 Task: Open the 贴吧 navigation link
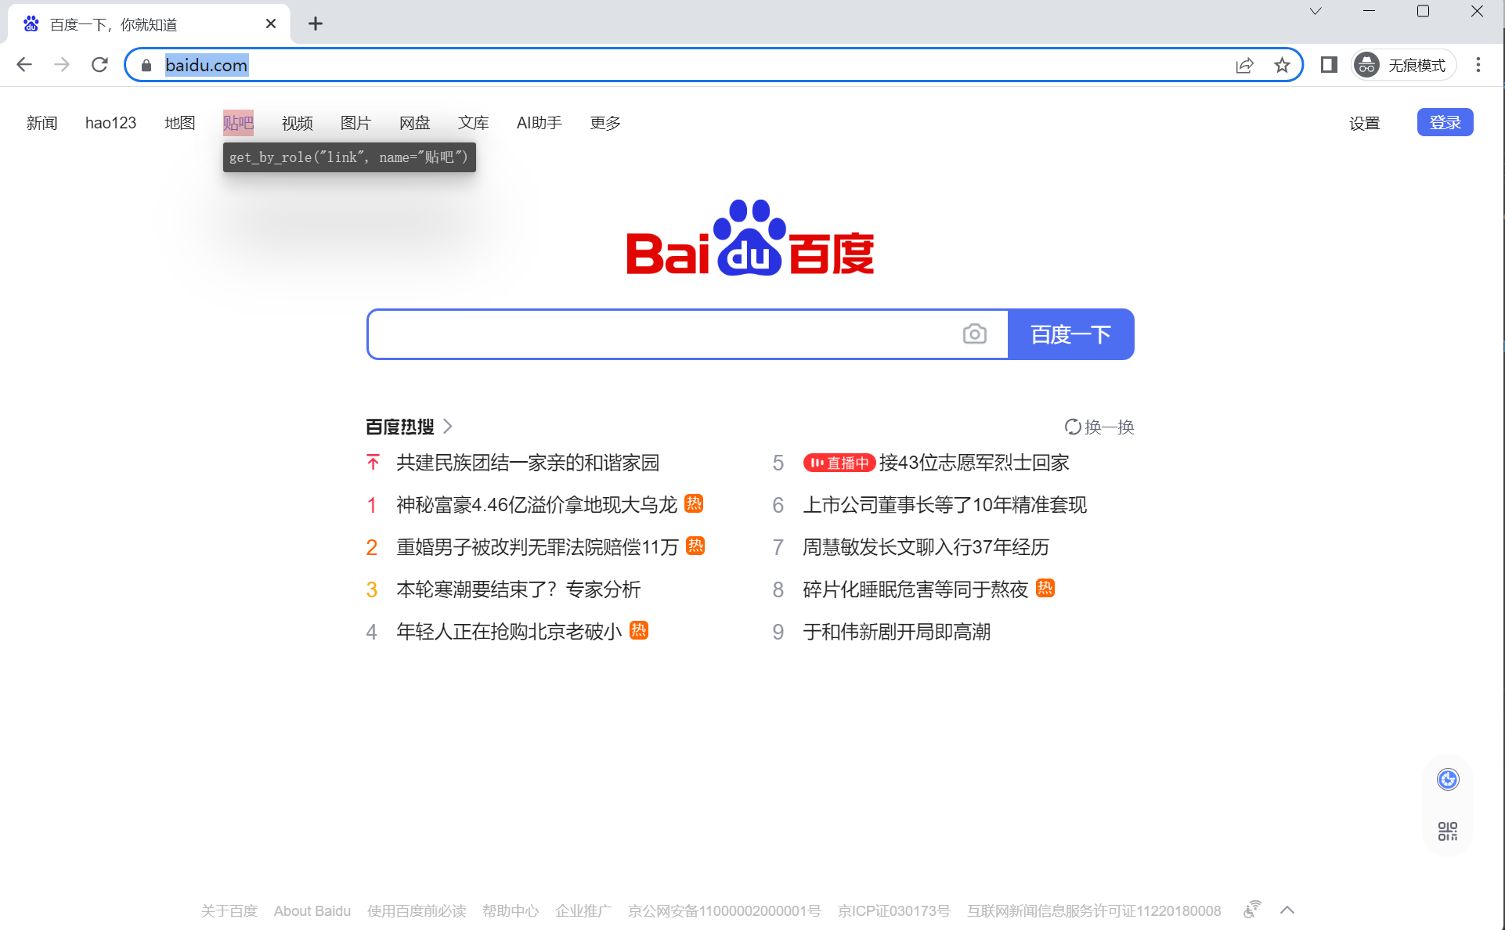click(x=238, y=123)
